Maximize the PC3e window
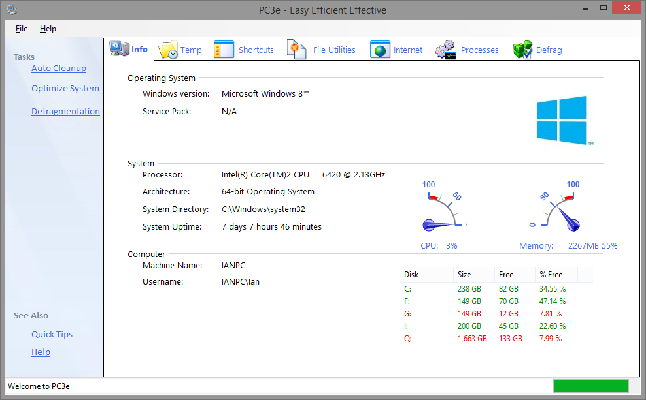This screenshot has width=646, height=400. coord(603,7)
